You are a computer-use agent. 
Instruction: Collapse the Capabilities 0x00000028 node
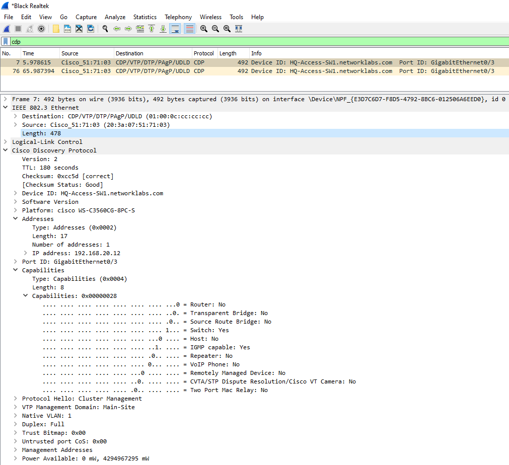(25, 295)
